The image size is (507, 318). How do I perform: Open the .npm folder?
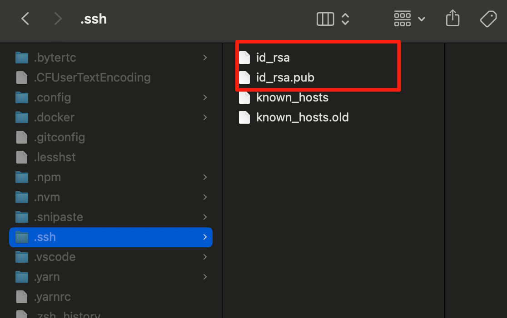pos(47,177)
